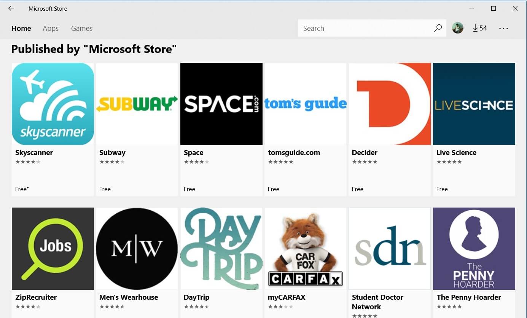Open the myCARFAX fox icon
Viewport: 527px width, 318px height.
[306, 249]
